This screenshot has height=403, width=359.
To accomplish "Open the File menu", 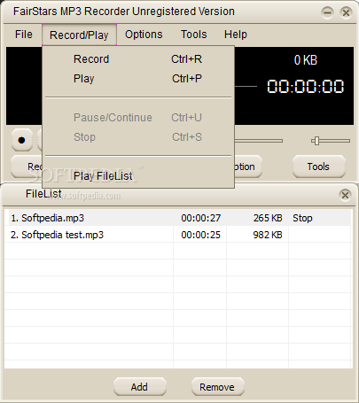I will pos(24,35).
